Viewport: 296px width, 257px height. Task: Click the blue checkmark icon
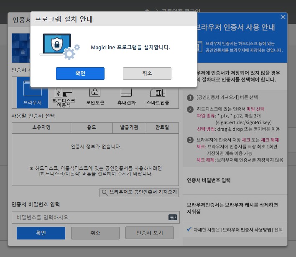(189, 229)
